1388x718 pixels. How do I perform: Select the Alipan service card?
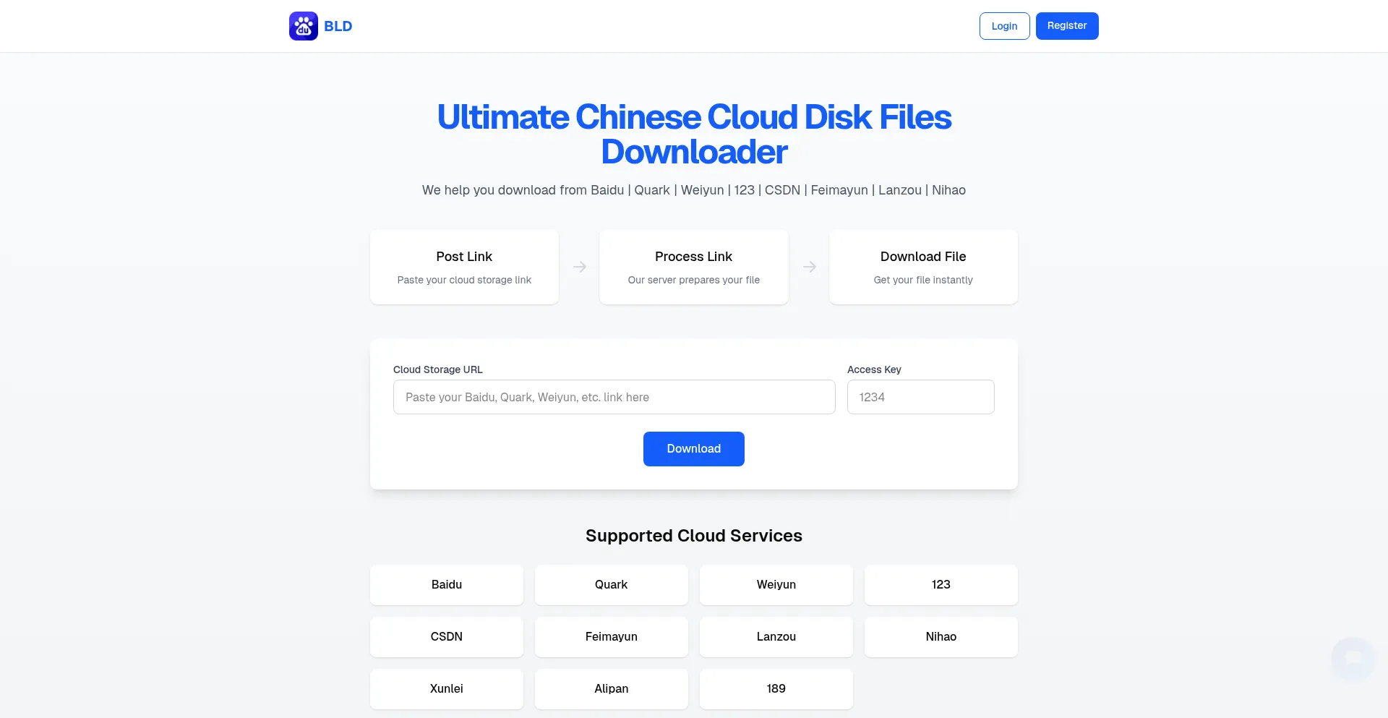(x=611, y=689)
